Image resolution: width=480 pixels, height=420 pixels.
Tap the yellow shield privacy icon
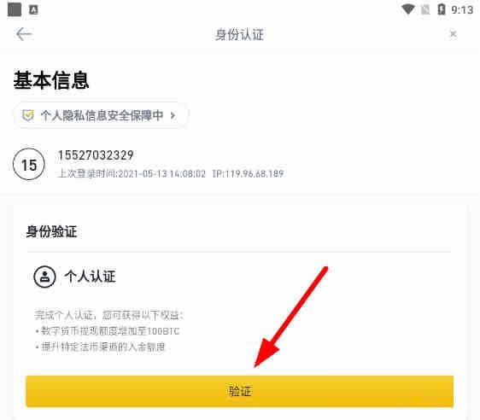(x=28, y=115)
